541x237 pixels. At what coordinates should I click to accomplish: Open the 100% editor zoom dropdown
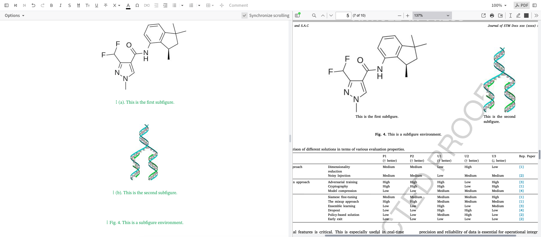[499, 5]
